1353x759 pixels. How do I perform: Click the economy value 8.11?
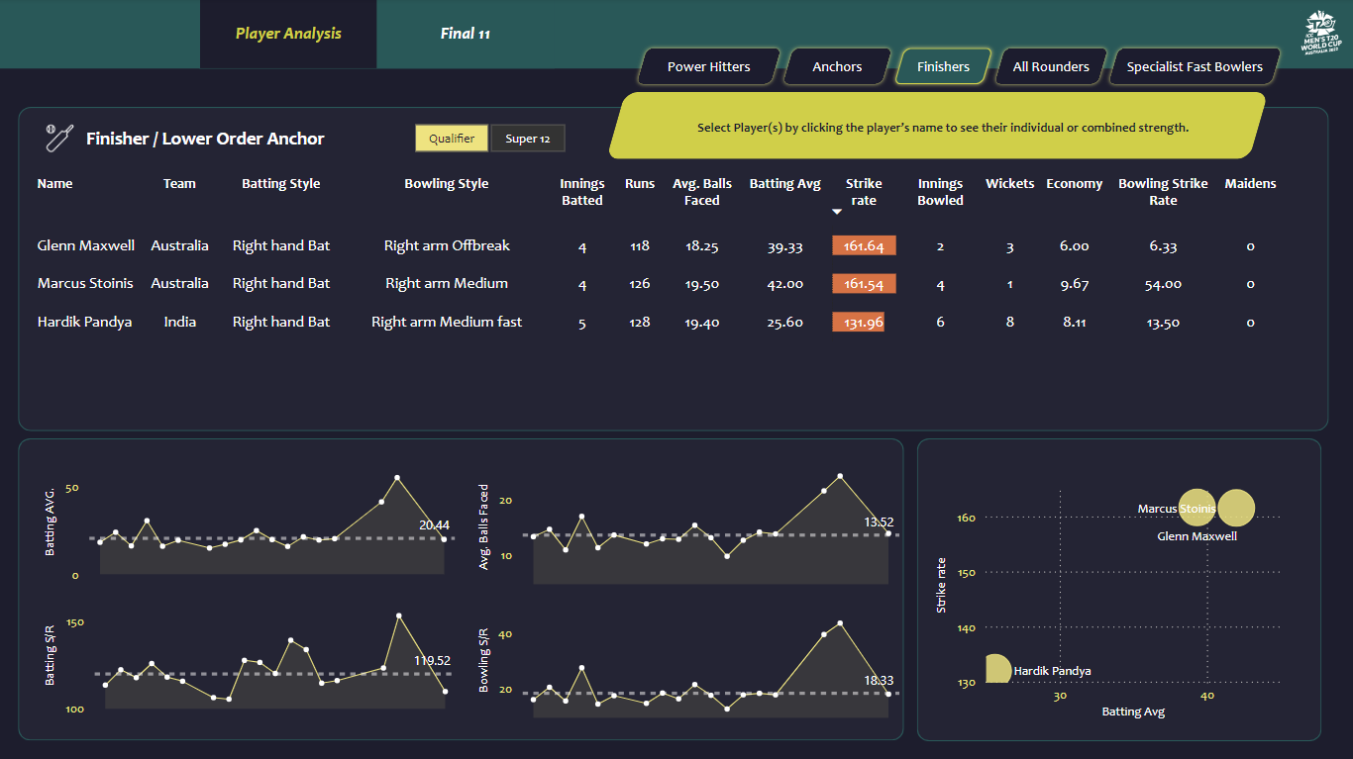(x=1075, y=323)
